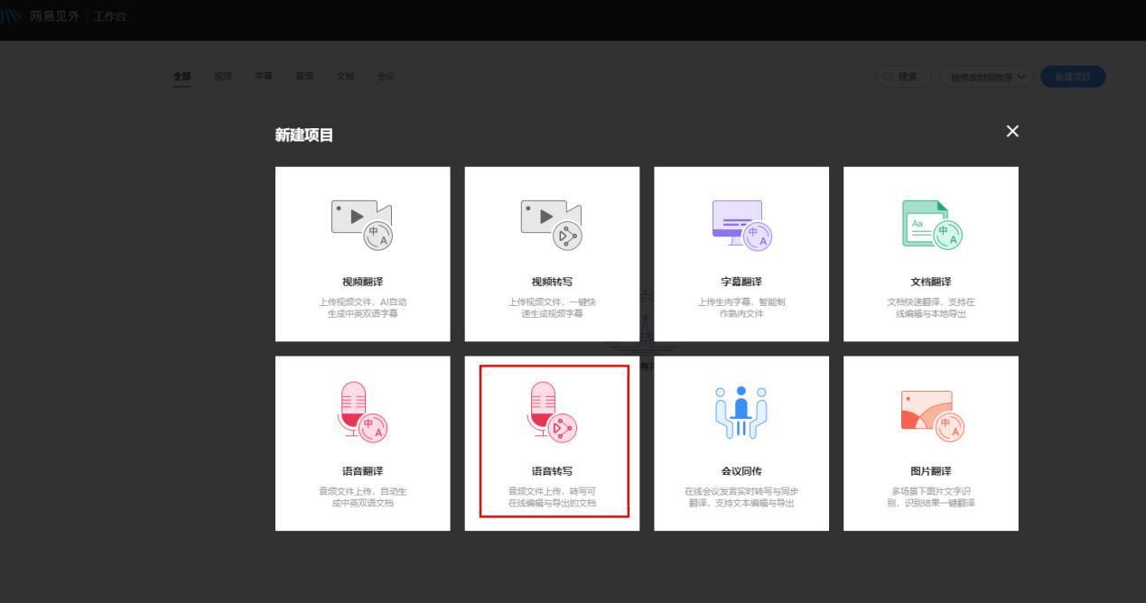This screenshot has height=603, width=1146.
Task: Switch to the 全部 tab
Action: (x=182, y=76)
